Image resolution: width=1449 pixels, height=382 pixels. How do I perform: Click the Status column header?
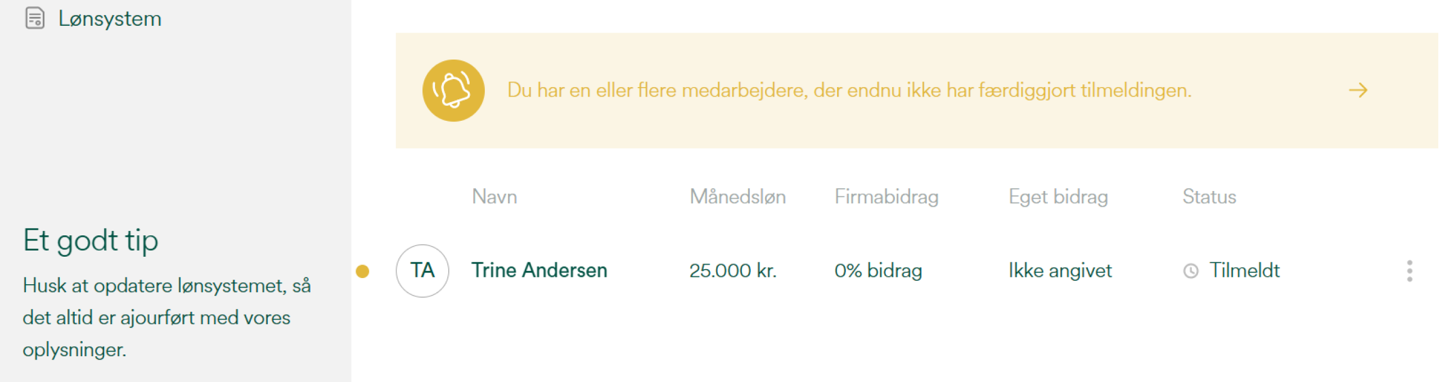(x=1209, y=197)
